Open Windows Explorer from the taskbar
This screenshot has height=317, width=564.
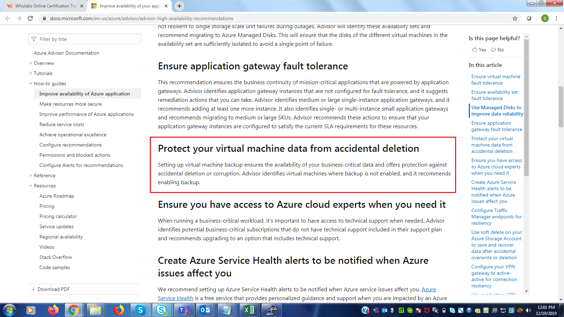coord(95,310)
